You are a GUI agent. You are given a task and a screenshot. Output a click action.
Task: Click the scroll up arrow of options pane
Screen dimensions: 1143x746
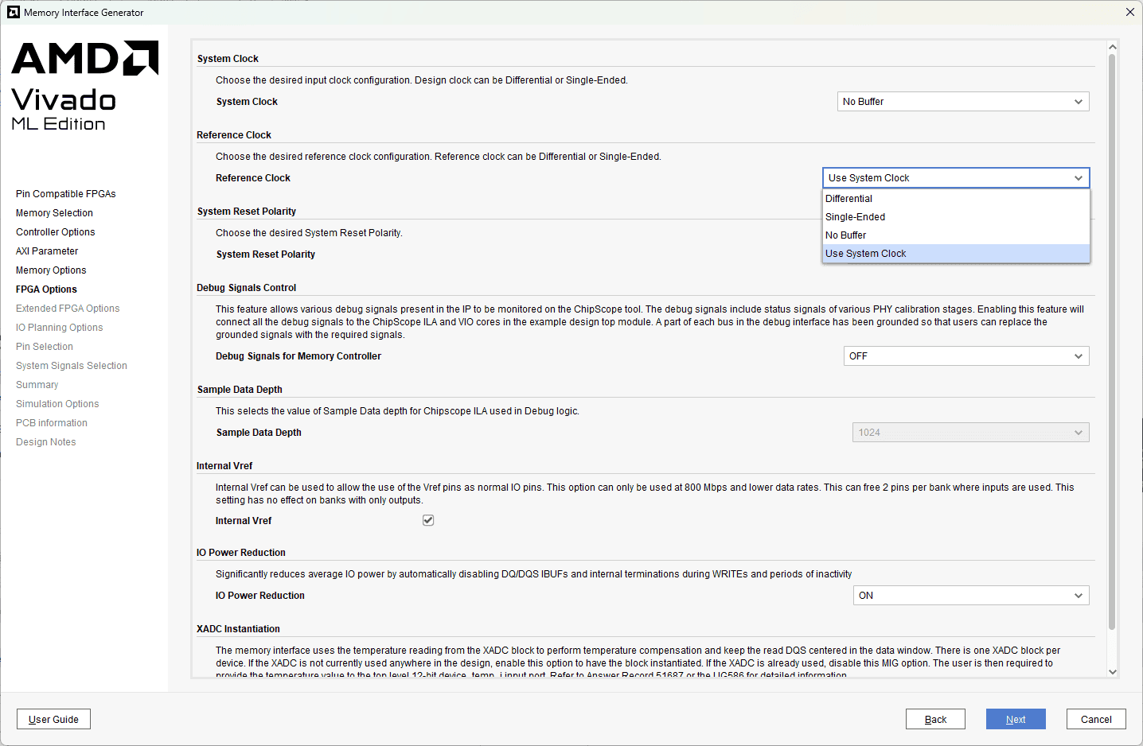1112,47
